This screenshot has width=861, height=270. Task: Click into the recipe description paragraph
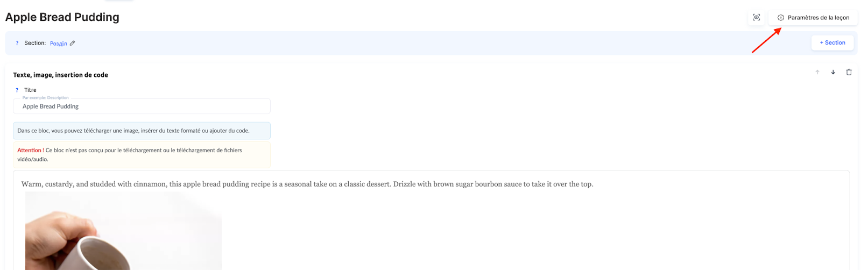point(307,184)
